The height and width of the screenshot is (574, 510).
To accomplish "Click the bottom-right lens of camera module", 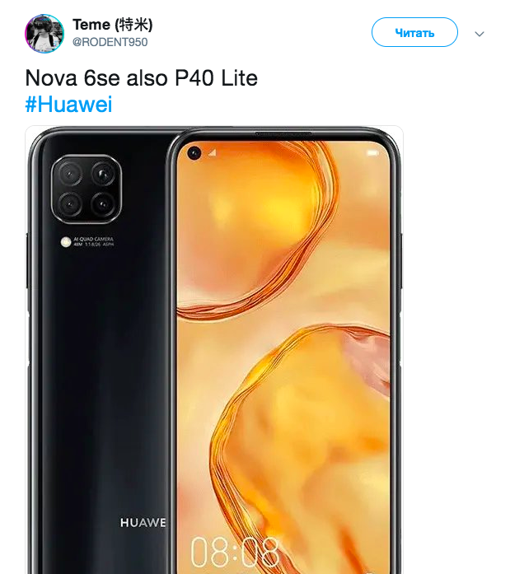I will coord(103,204).
